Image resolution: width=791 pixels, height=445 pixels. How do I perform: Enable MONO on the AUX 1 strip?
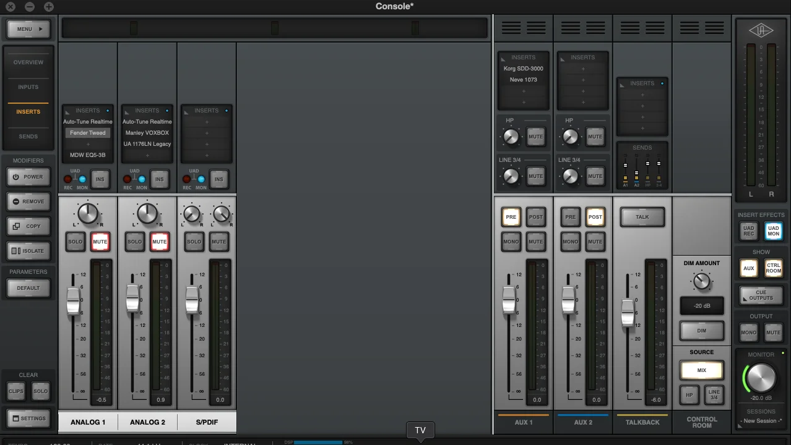[x=511, y=242]
